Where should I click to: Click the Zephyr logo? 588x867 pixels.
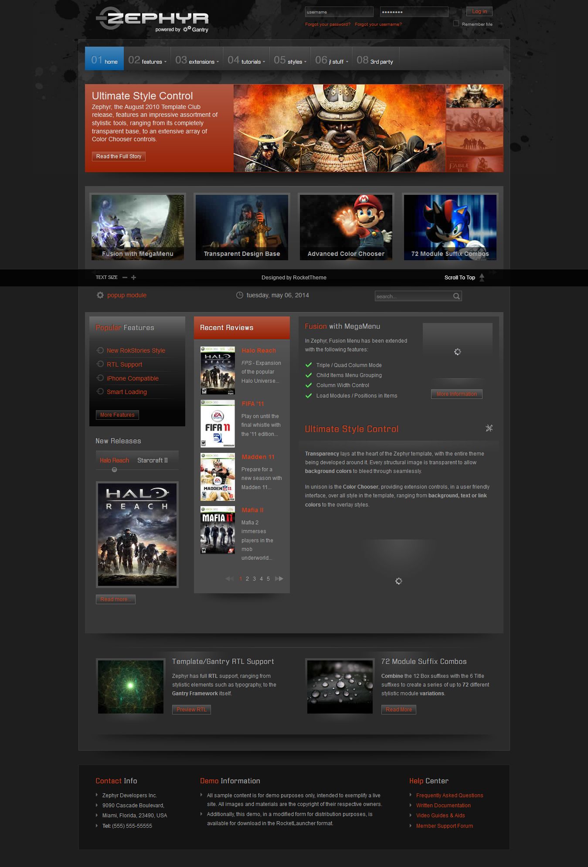(152, 19)
